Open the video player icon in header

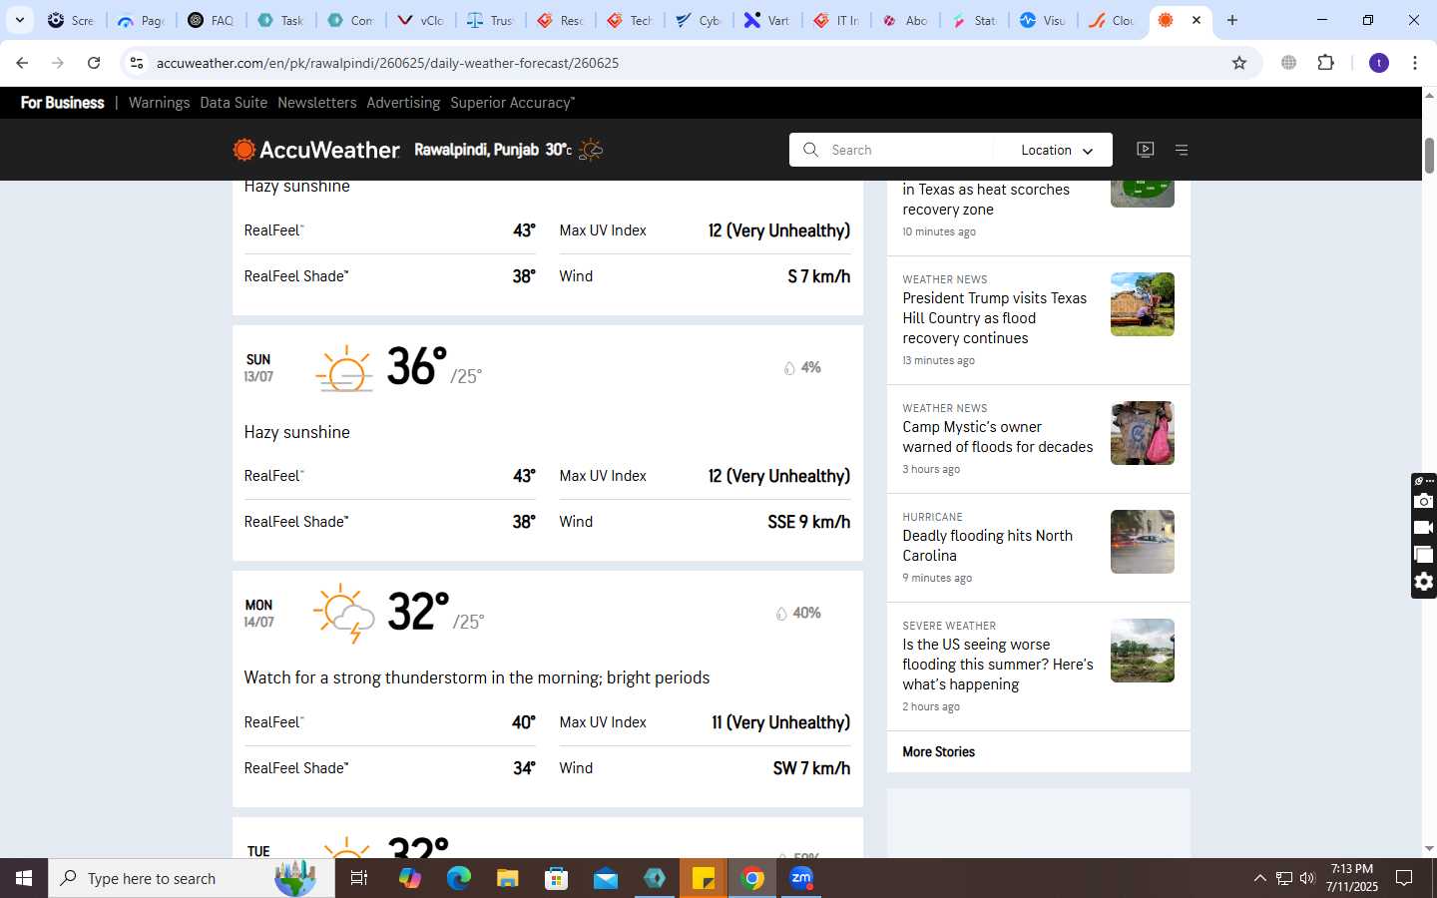click(1146, 150)
